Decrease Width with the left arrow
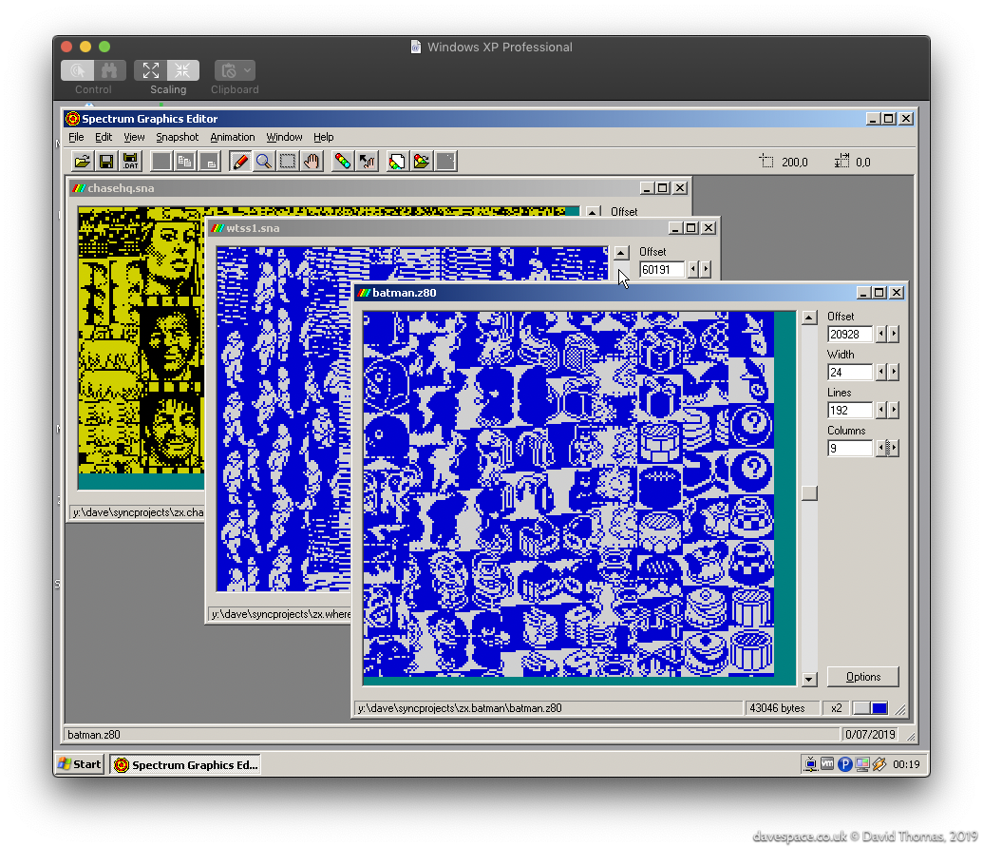The image size is (983, 847). click(880, 372)
